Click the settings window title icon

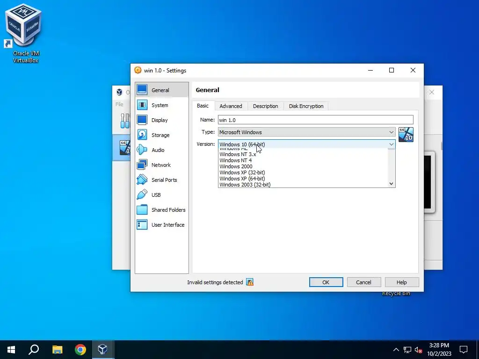138,70
